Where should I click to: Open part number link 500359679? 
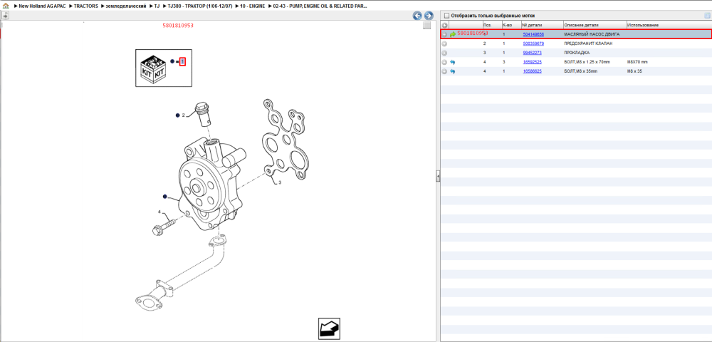[533, 43]
